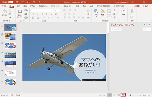Click the Numbering list icon
The width and height of the screenshot is (152, 97).
pos(70,11)
